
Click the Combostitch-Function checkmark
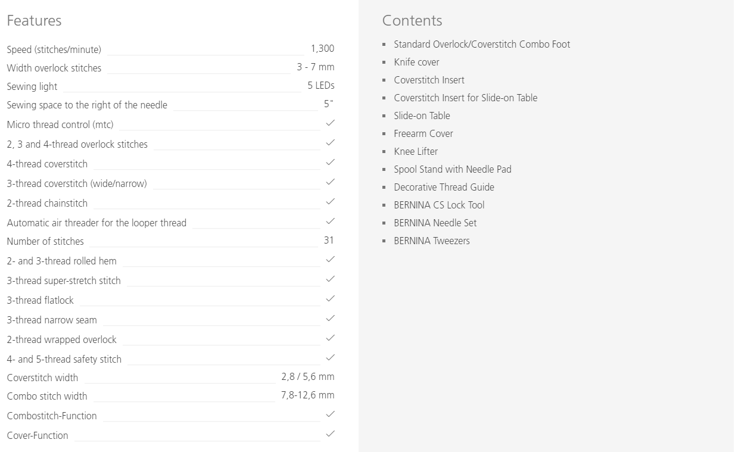(x=331, y=414)
